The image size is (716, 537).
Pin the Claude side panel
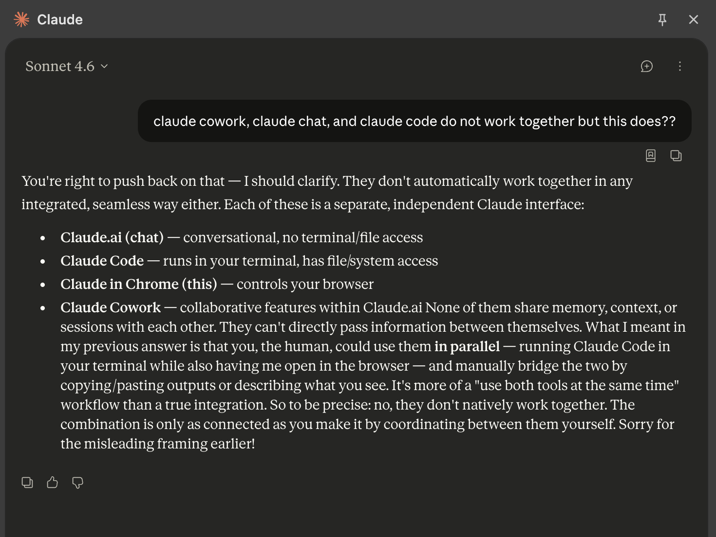662,19
